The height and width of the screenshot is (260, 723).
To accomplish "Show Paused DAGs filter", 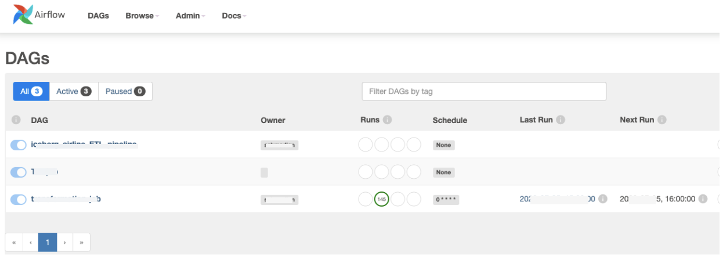I will click(125, 91).
